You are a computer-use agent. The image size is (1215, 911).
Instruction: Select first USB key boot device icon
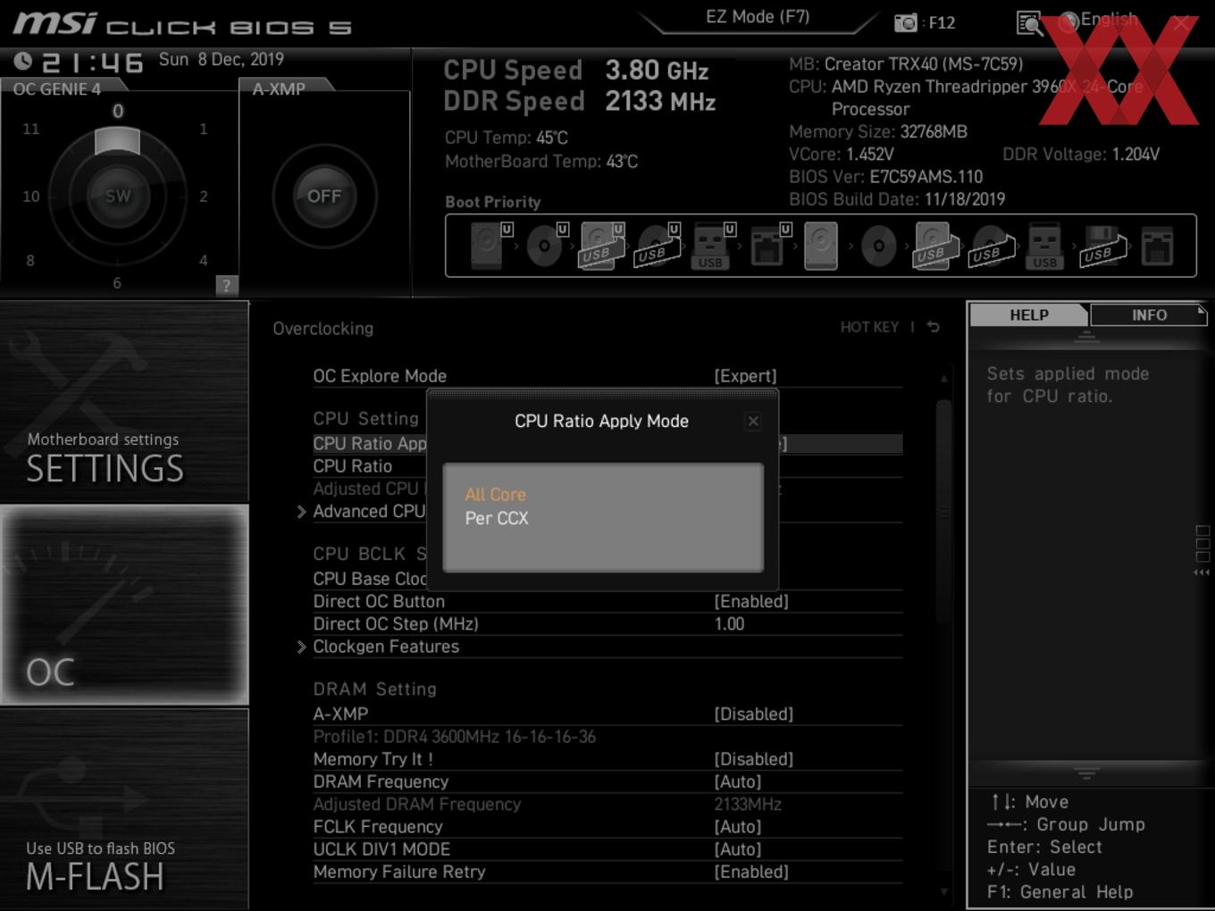click(711, 246)
